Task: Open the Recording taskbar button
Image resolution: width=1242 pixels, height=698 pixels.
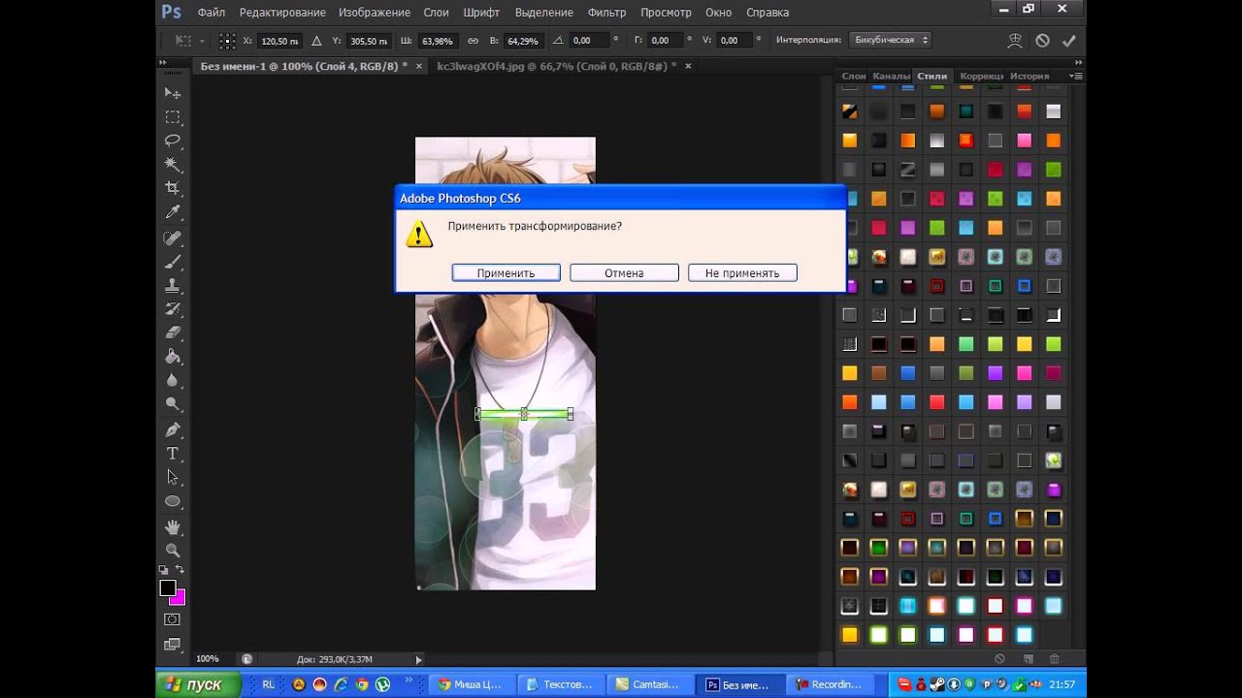Action: point(831,684)
